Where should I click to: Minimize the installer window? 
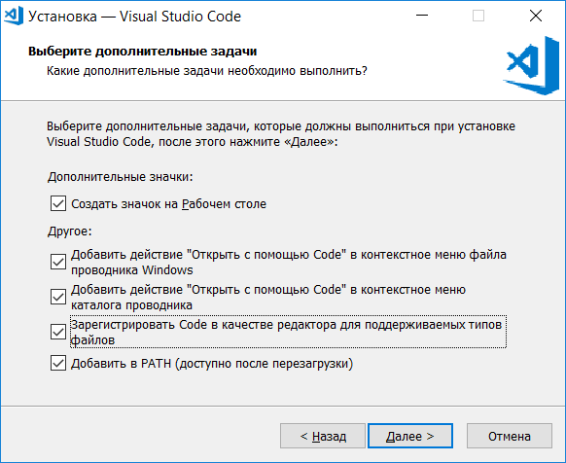tap(422, 16)
